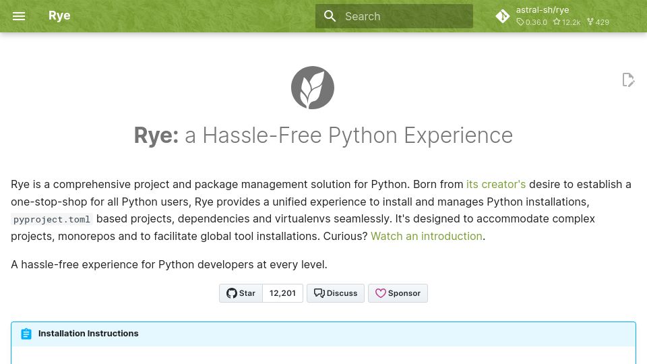Click the Rye leaf logo image
Viewport: 647px width, 364px height.
pos(312,88)
